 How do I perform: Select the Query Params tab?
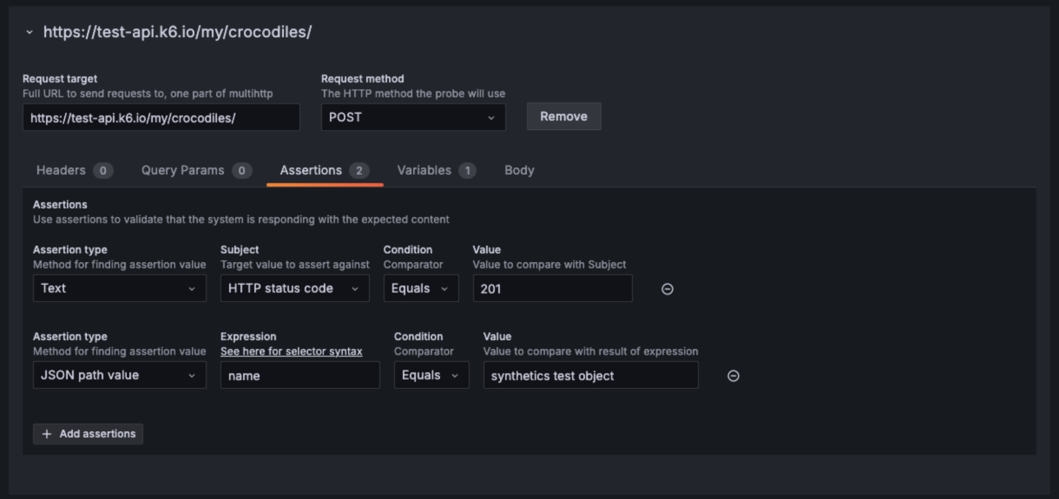click(x=182, y=170)
